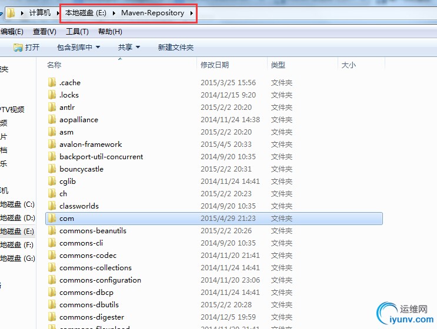The width and height of the screenshot is (437, 329).
Task: Sort by the 修改日期 column header
Action: click(215, 65)
